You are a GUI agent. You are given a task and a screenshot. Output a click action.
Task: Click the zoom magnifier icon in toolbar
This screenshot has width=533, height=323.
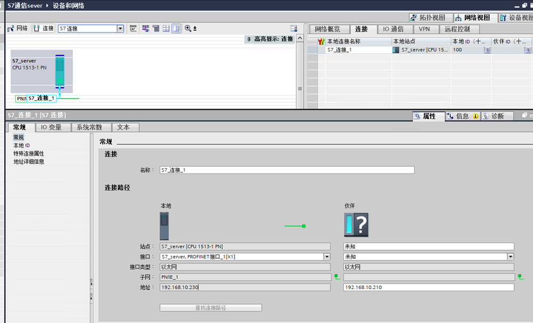coord(188,29)
